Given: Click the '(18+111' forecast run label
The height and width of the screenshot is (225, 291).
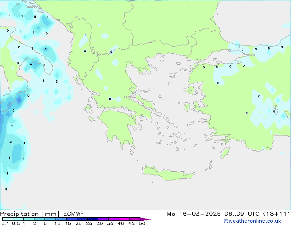Looking at the screenshot, I should 276,214.
